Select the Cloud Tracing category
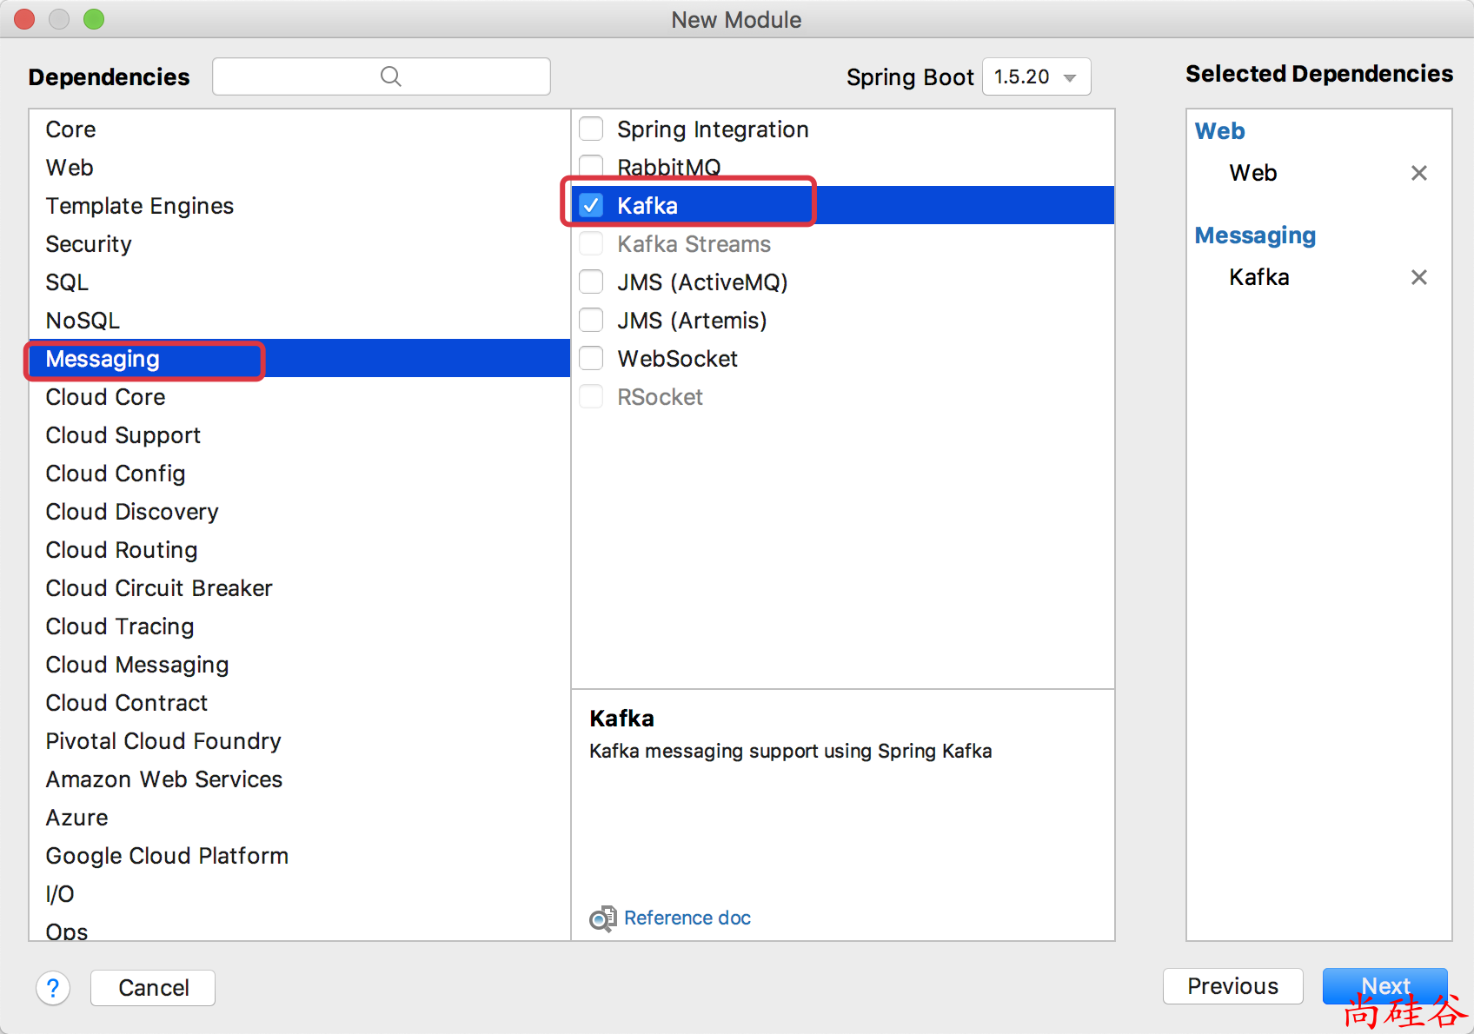The width and height of the screenshot is (1474, 1034). pos(299,626)
